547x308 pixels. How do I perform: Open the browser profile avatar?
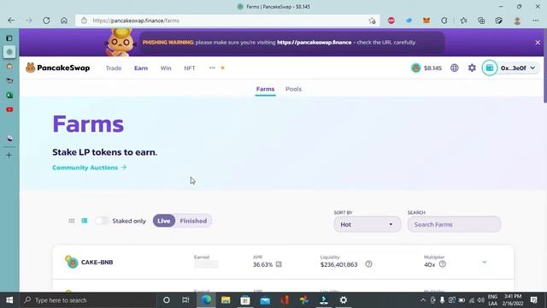517,21
